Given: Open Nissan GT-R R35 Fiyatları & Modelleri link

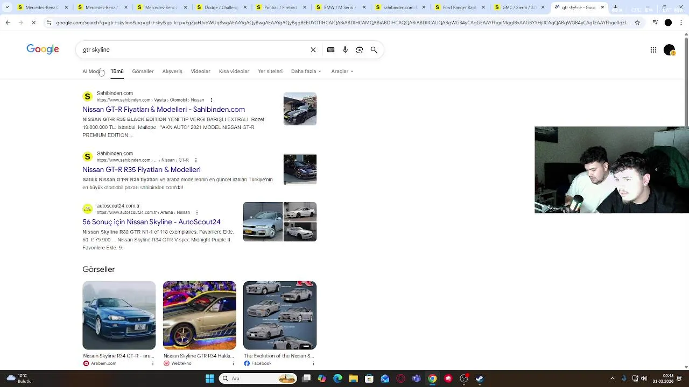Looking at the screenshot, I should point(142,169).
